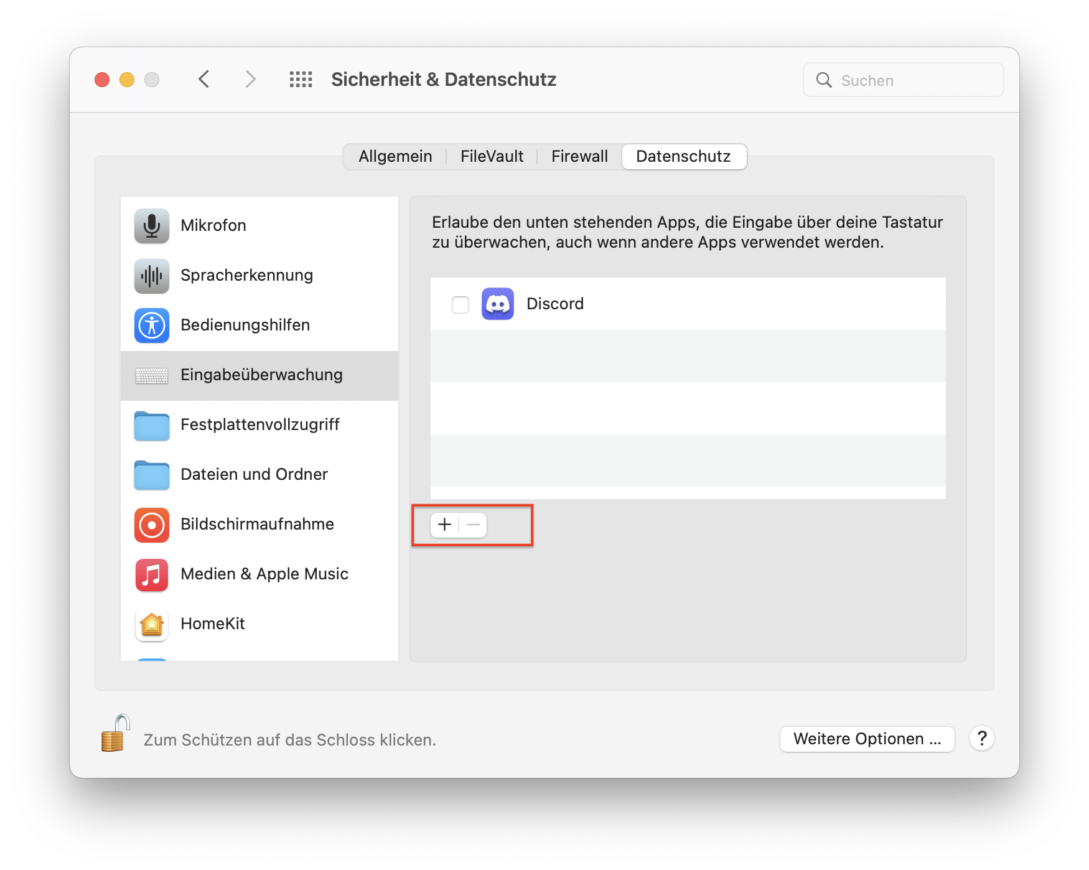Open Bedienungshilfen accessibility icon
The image size is (1089, 870).
[x=151, y=325]
